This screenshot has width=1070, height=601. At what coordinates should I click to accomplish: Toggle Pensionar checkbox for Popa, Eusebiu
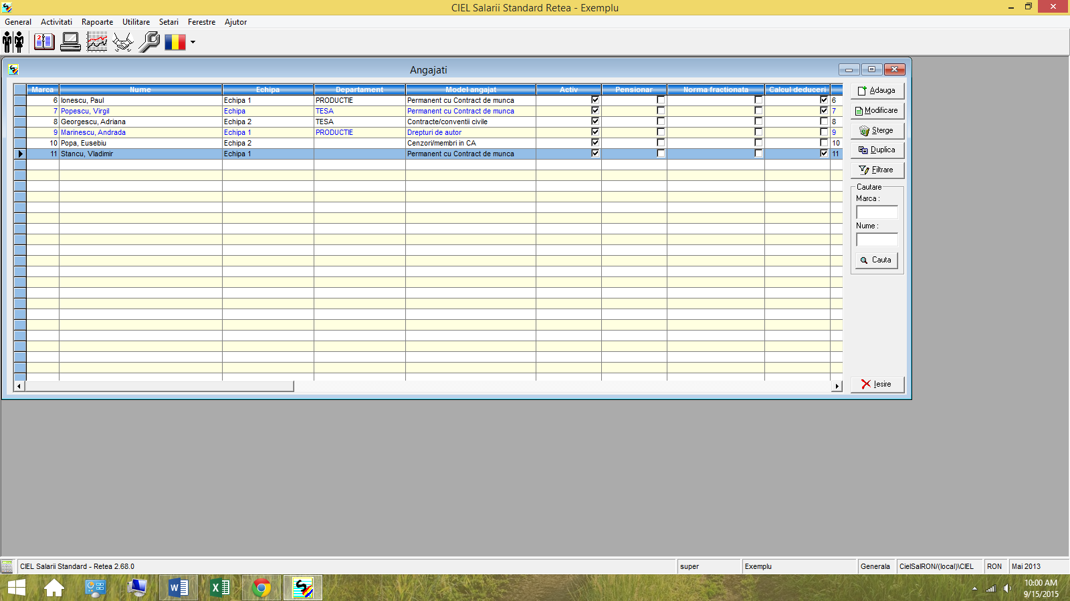point(661,143)
